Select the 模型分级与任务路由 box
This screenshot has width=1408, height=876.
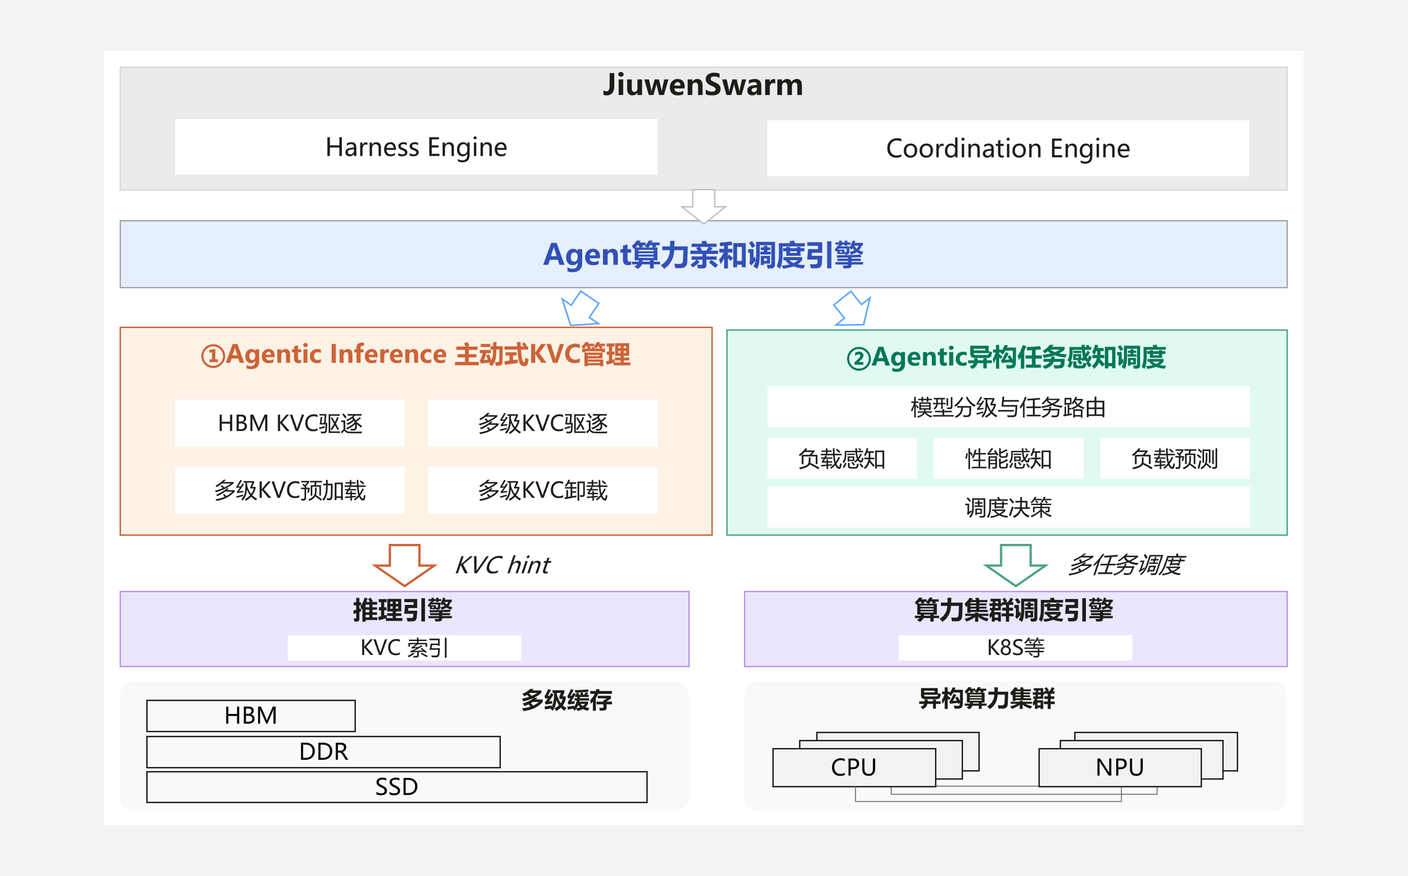click(1009, 407)
